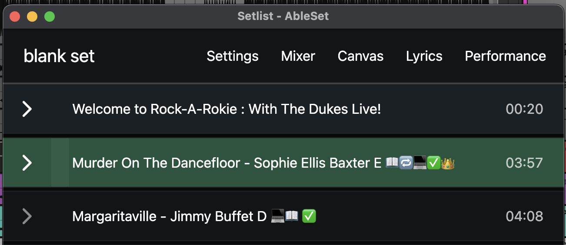The height and width of the screenshot is (245, 566).
Task: Expand the Welcome to Rock-A-Rokie song chevron
Action: [x=27, y=109]
